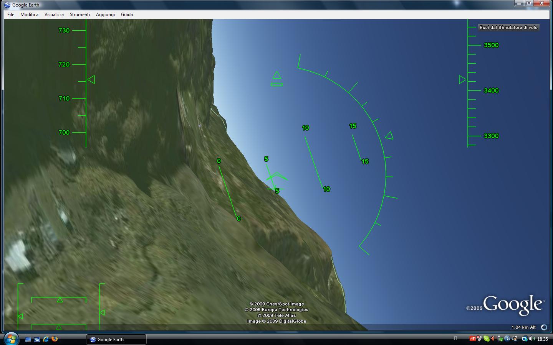Close the Google Earth window

click(x=542, y=3)
